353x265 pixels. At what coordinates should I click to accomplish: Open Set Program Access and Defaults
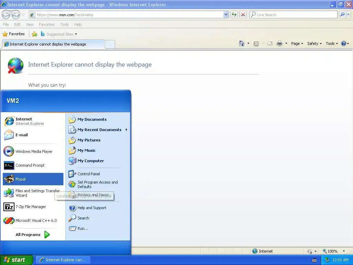tap(98, 184)
